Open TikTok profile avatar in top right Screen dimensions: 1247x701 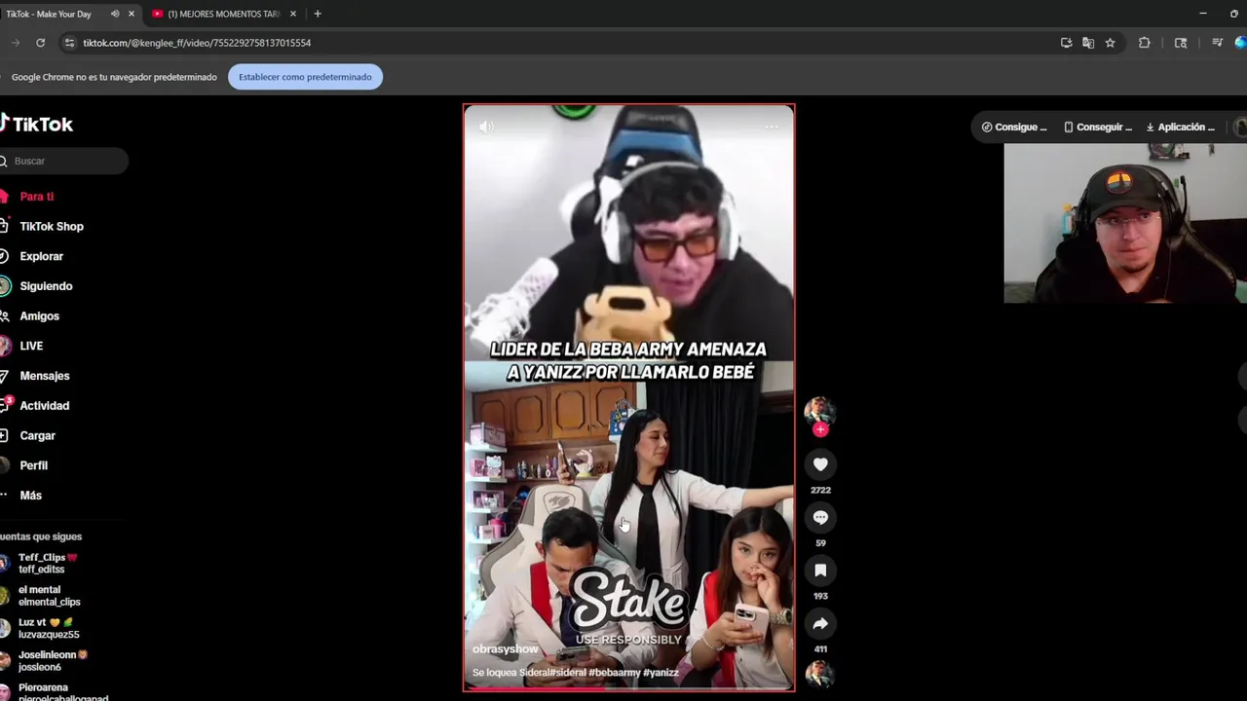1240,127
